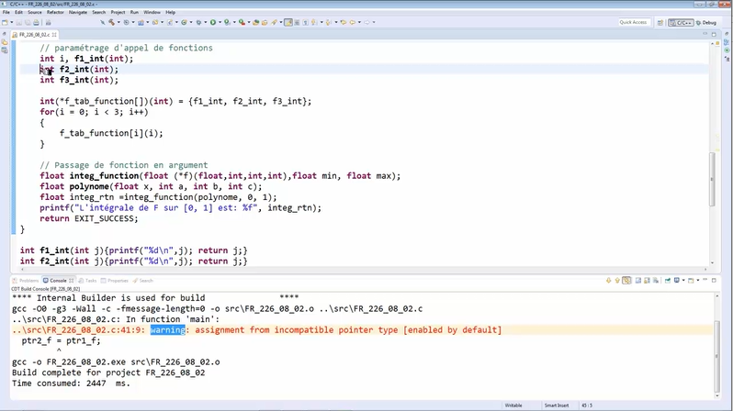Open the Debug perspective
This screenshot has width=733, height=411.
pos(706,22)
